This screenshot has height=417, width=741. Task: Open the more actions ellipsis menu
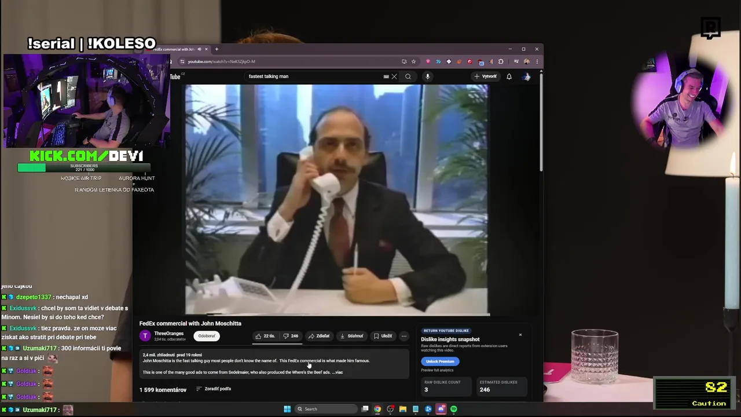[x=404, y=336]
